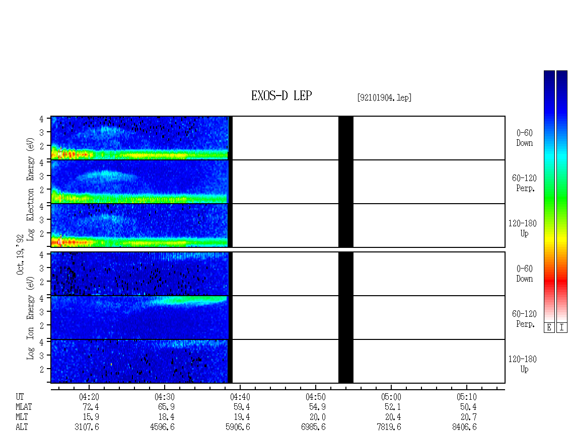
Task: Select ALT value 7819.6
Action: [x=389, y=427]
